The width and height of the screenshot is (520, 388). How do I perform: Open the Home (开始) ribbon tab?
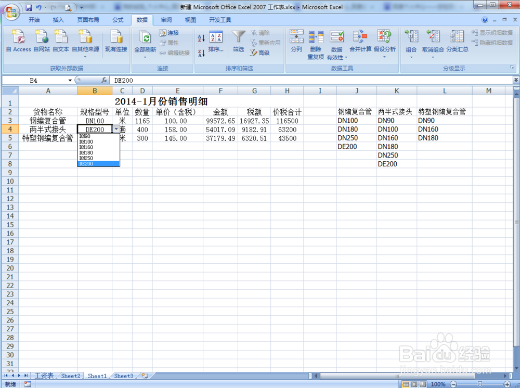[34, 20]
